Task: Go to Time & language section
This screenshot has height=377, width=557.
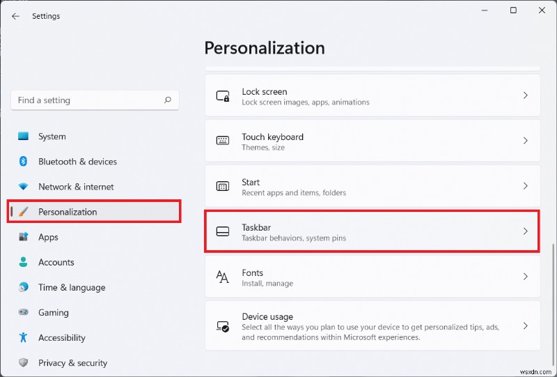Action: coord(72,287)
